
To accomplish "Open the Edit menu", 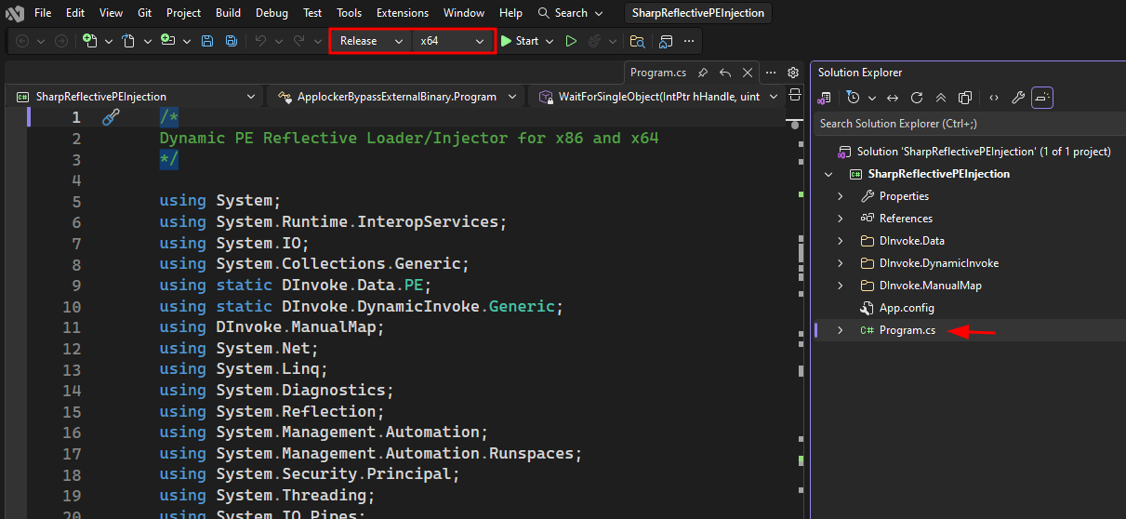I will [x=75, y=13].
